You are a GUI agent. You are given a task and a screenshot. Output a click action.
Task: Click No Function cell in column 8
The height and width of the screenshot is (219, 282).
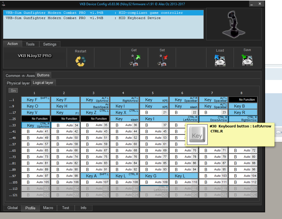click(243, 100)
